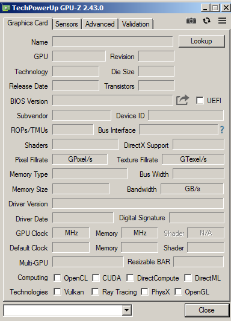Click the Driver Date field
Screen dimensions: 231x321
[x=83, y=218]
